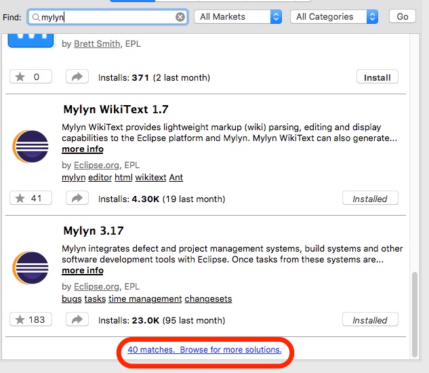Star the plugin with 0 favorites
The image size is (429, 373).
click(30, 77)
